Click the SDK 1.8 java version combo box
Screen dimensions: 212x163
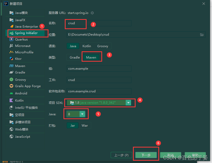coord(99,103)
